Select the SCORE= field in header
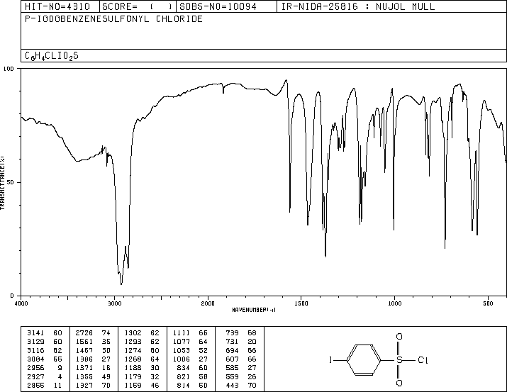Screen dimensions: 507x392 click(x=138, y=6)
